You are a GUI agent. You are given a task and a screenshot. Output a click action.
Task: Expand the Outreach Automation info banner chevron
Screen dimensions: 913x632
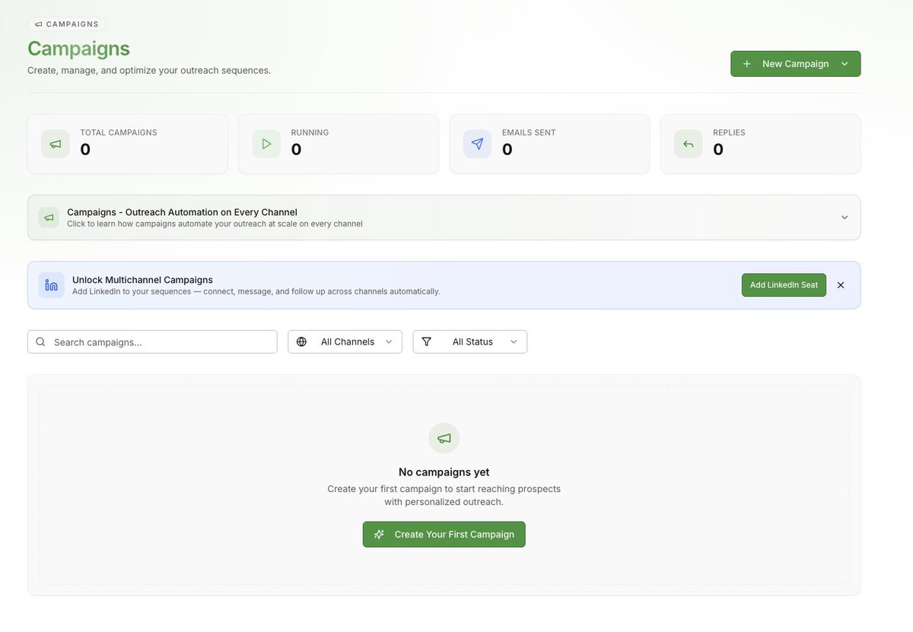click(x=845, y=218)
